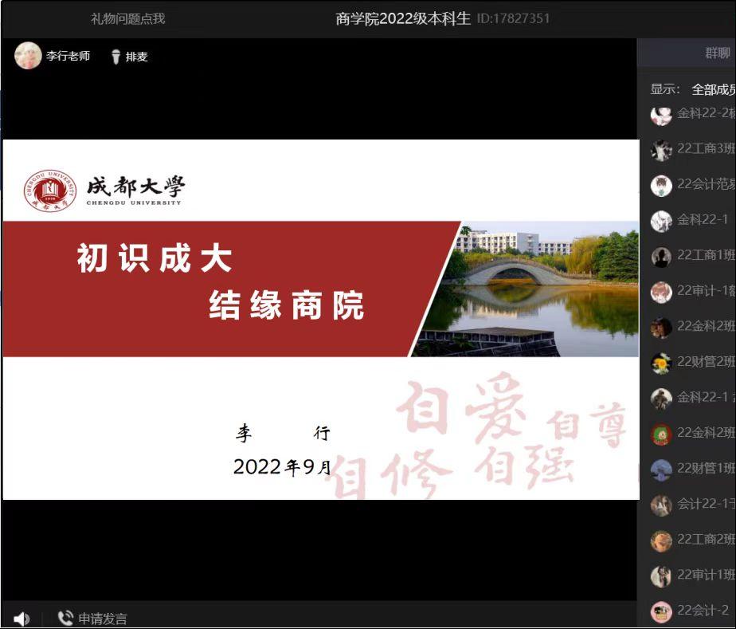
Task: Click avatar of first 22金科2班 member
Action: click(x=661, y=328)
